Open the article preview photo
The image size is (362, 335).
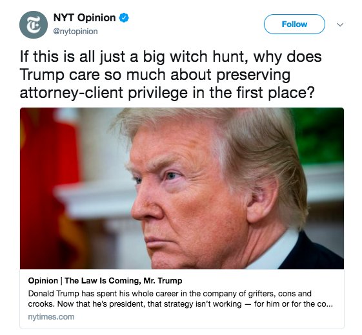(182, 188)
